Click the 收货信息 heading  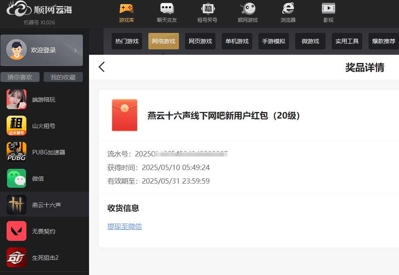(x=123, y=208)
